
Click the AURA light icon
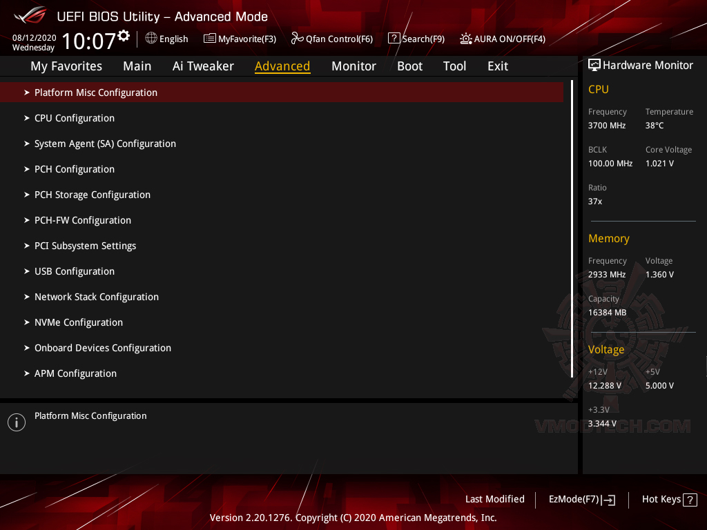[x=466, y=39]
